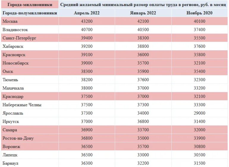Select the 'Ноябрь 2020' column header

point(200,13)
